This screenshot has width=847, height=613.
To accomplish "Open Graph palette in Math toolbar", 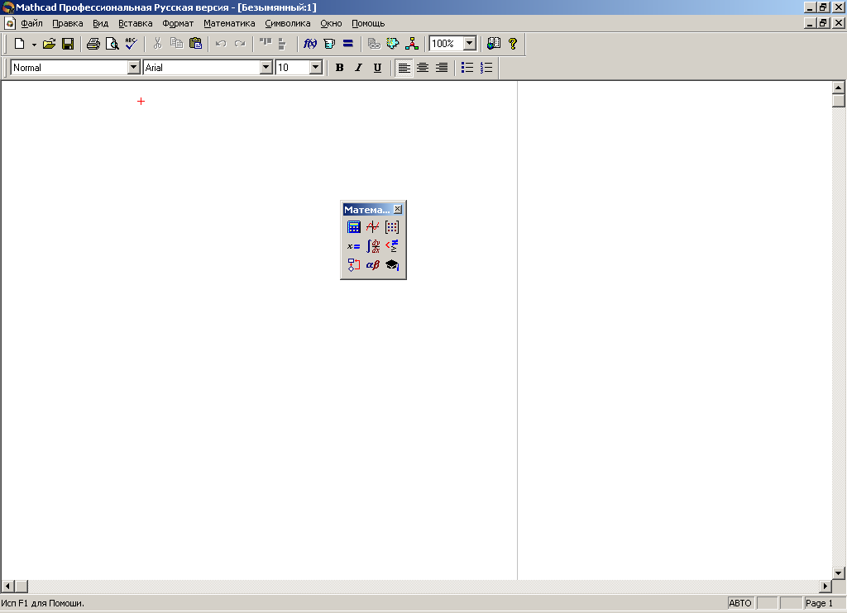I will [373, 227].
